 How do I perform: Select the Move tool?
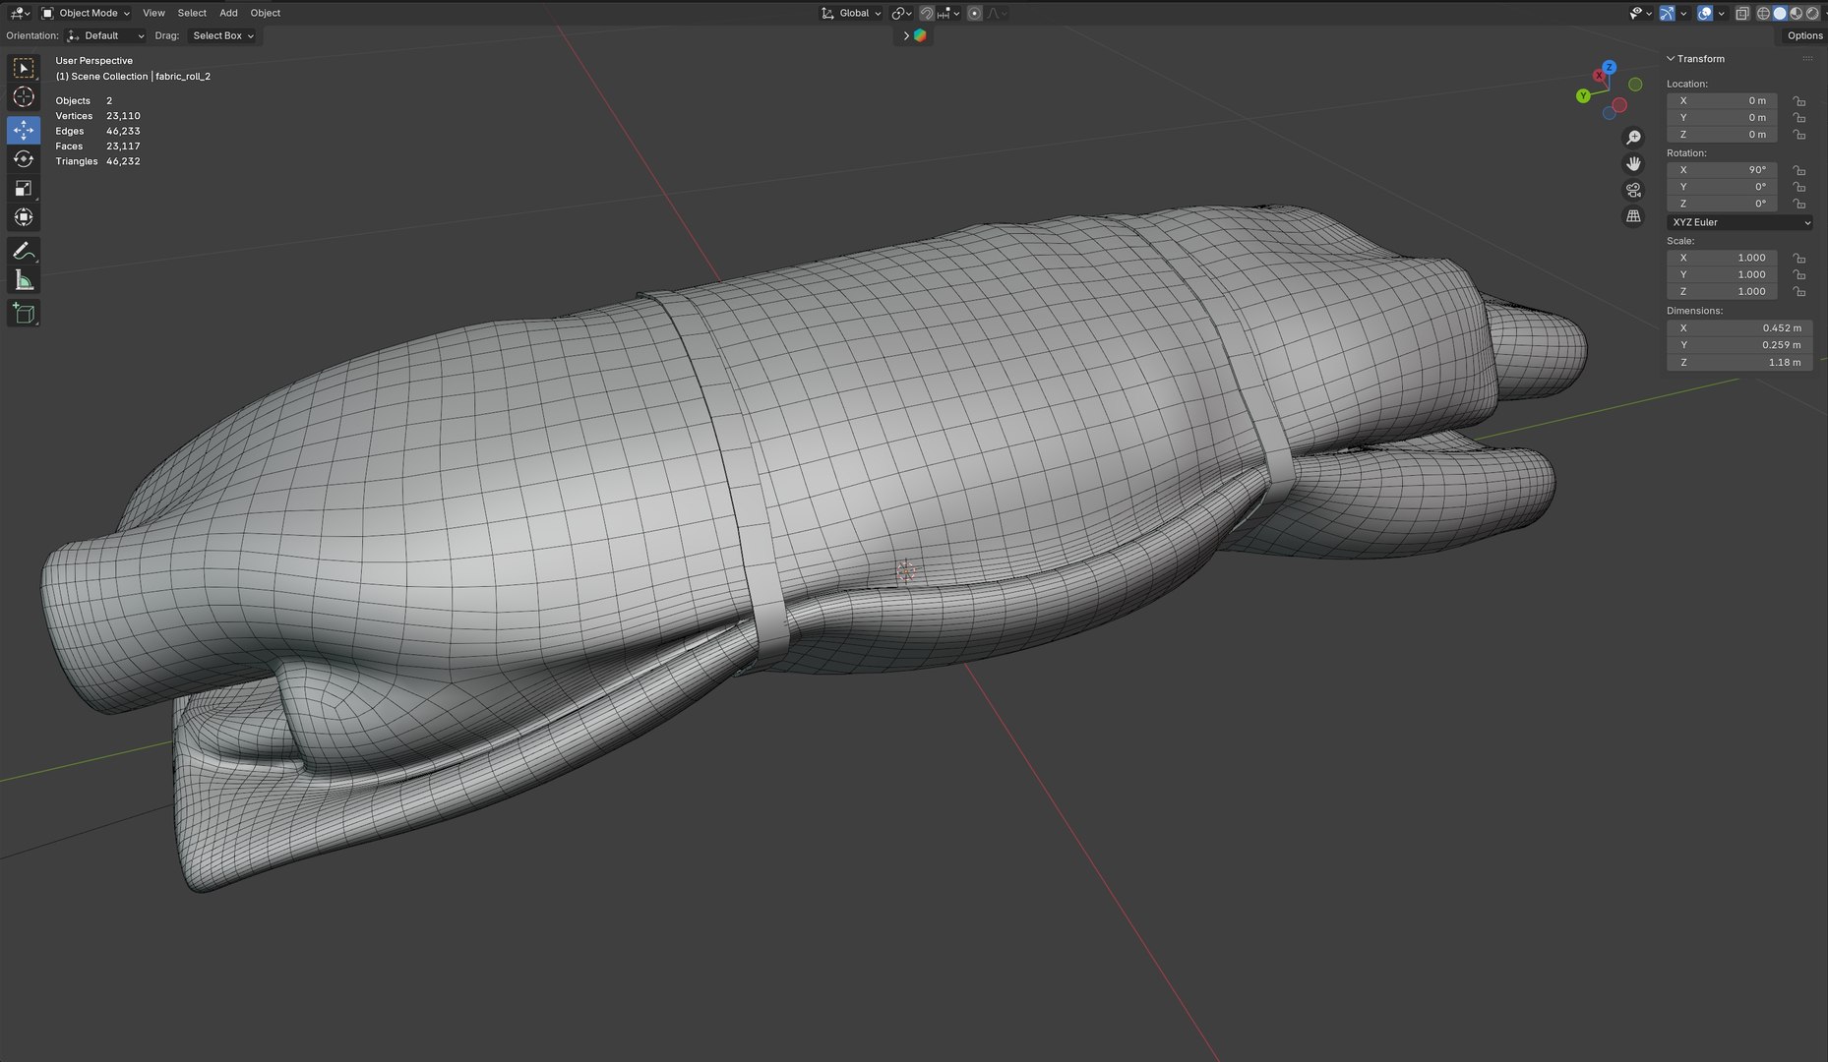pos(24,130)
